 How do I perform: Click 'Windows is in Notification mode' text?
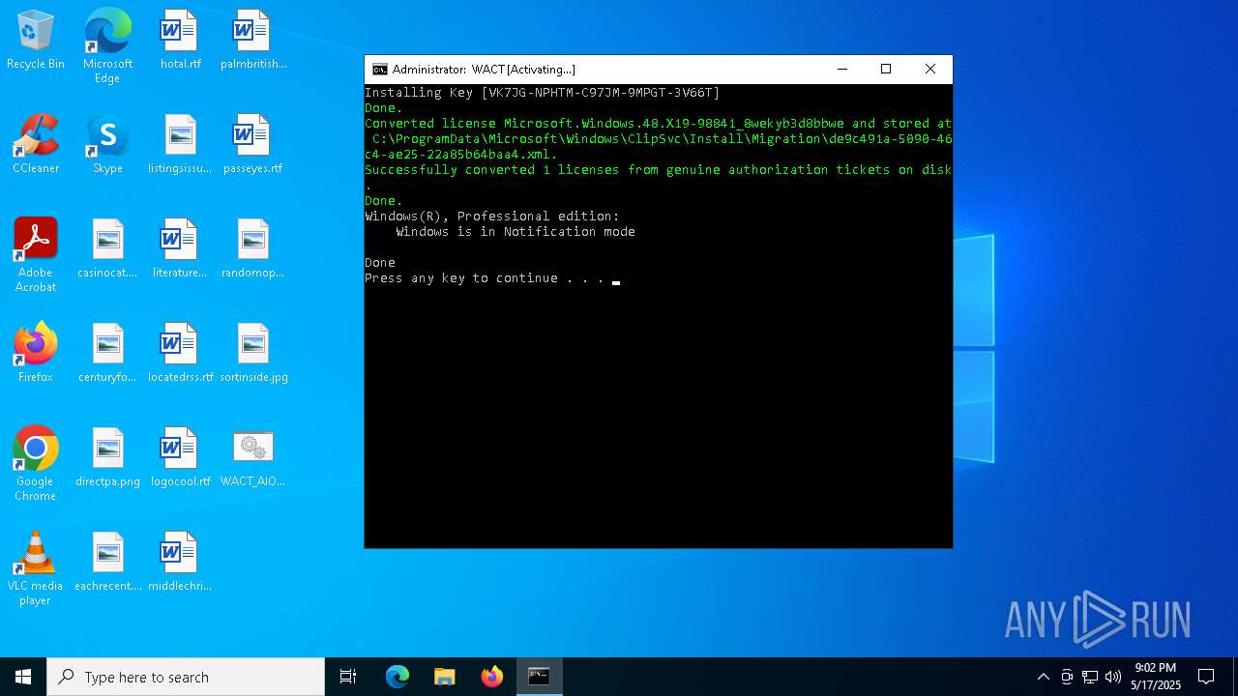coord(516,232)
